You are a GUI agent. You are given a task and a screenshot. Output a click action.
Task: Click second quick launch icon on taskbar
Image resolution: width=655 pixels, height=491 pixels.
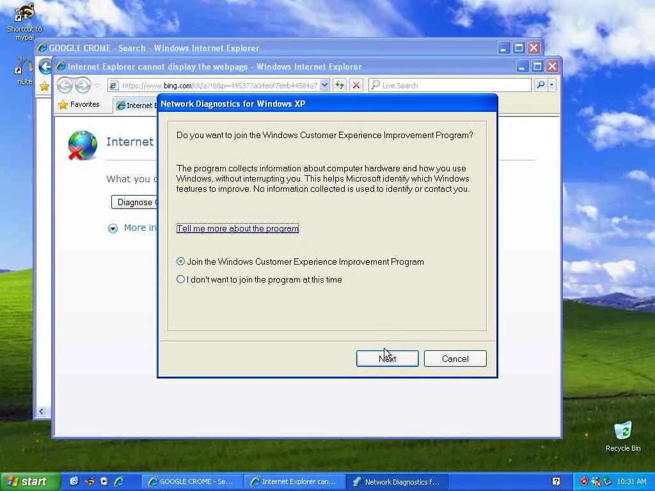pyautogui.click(x=90, y=481)
